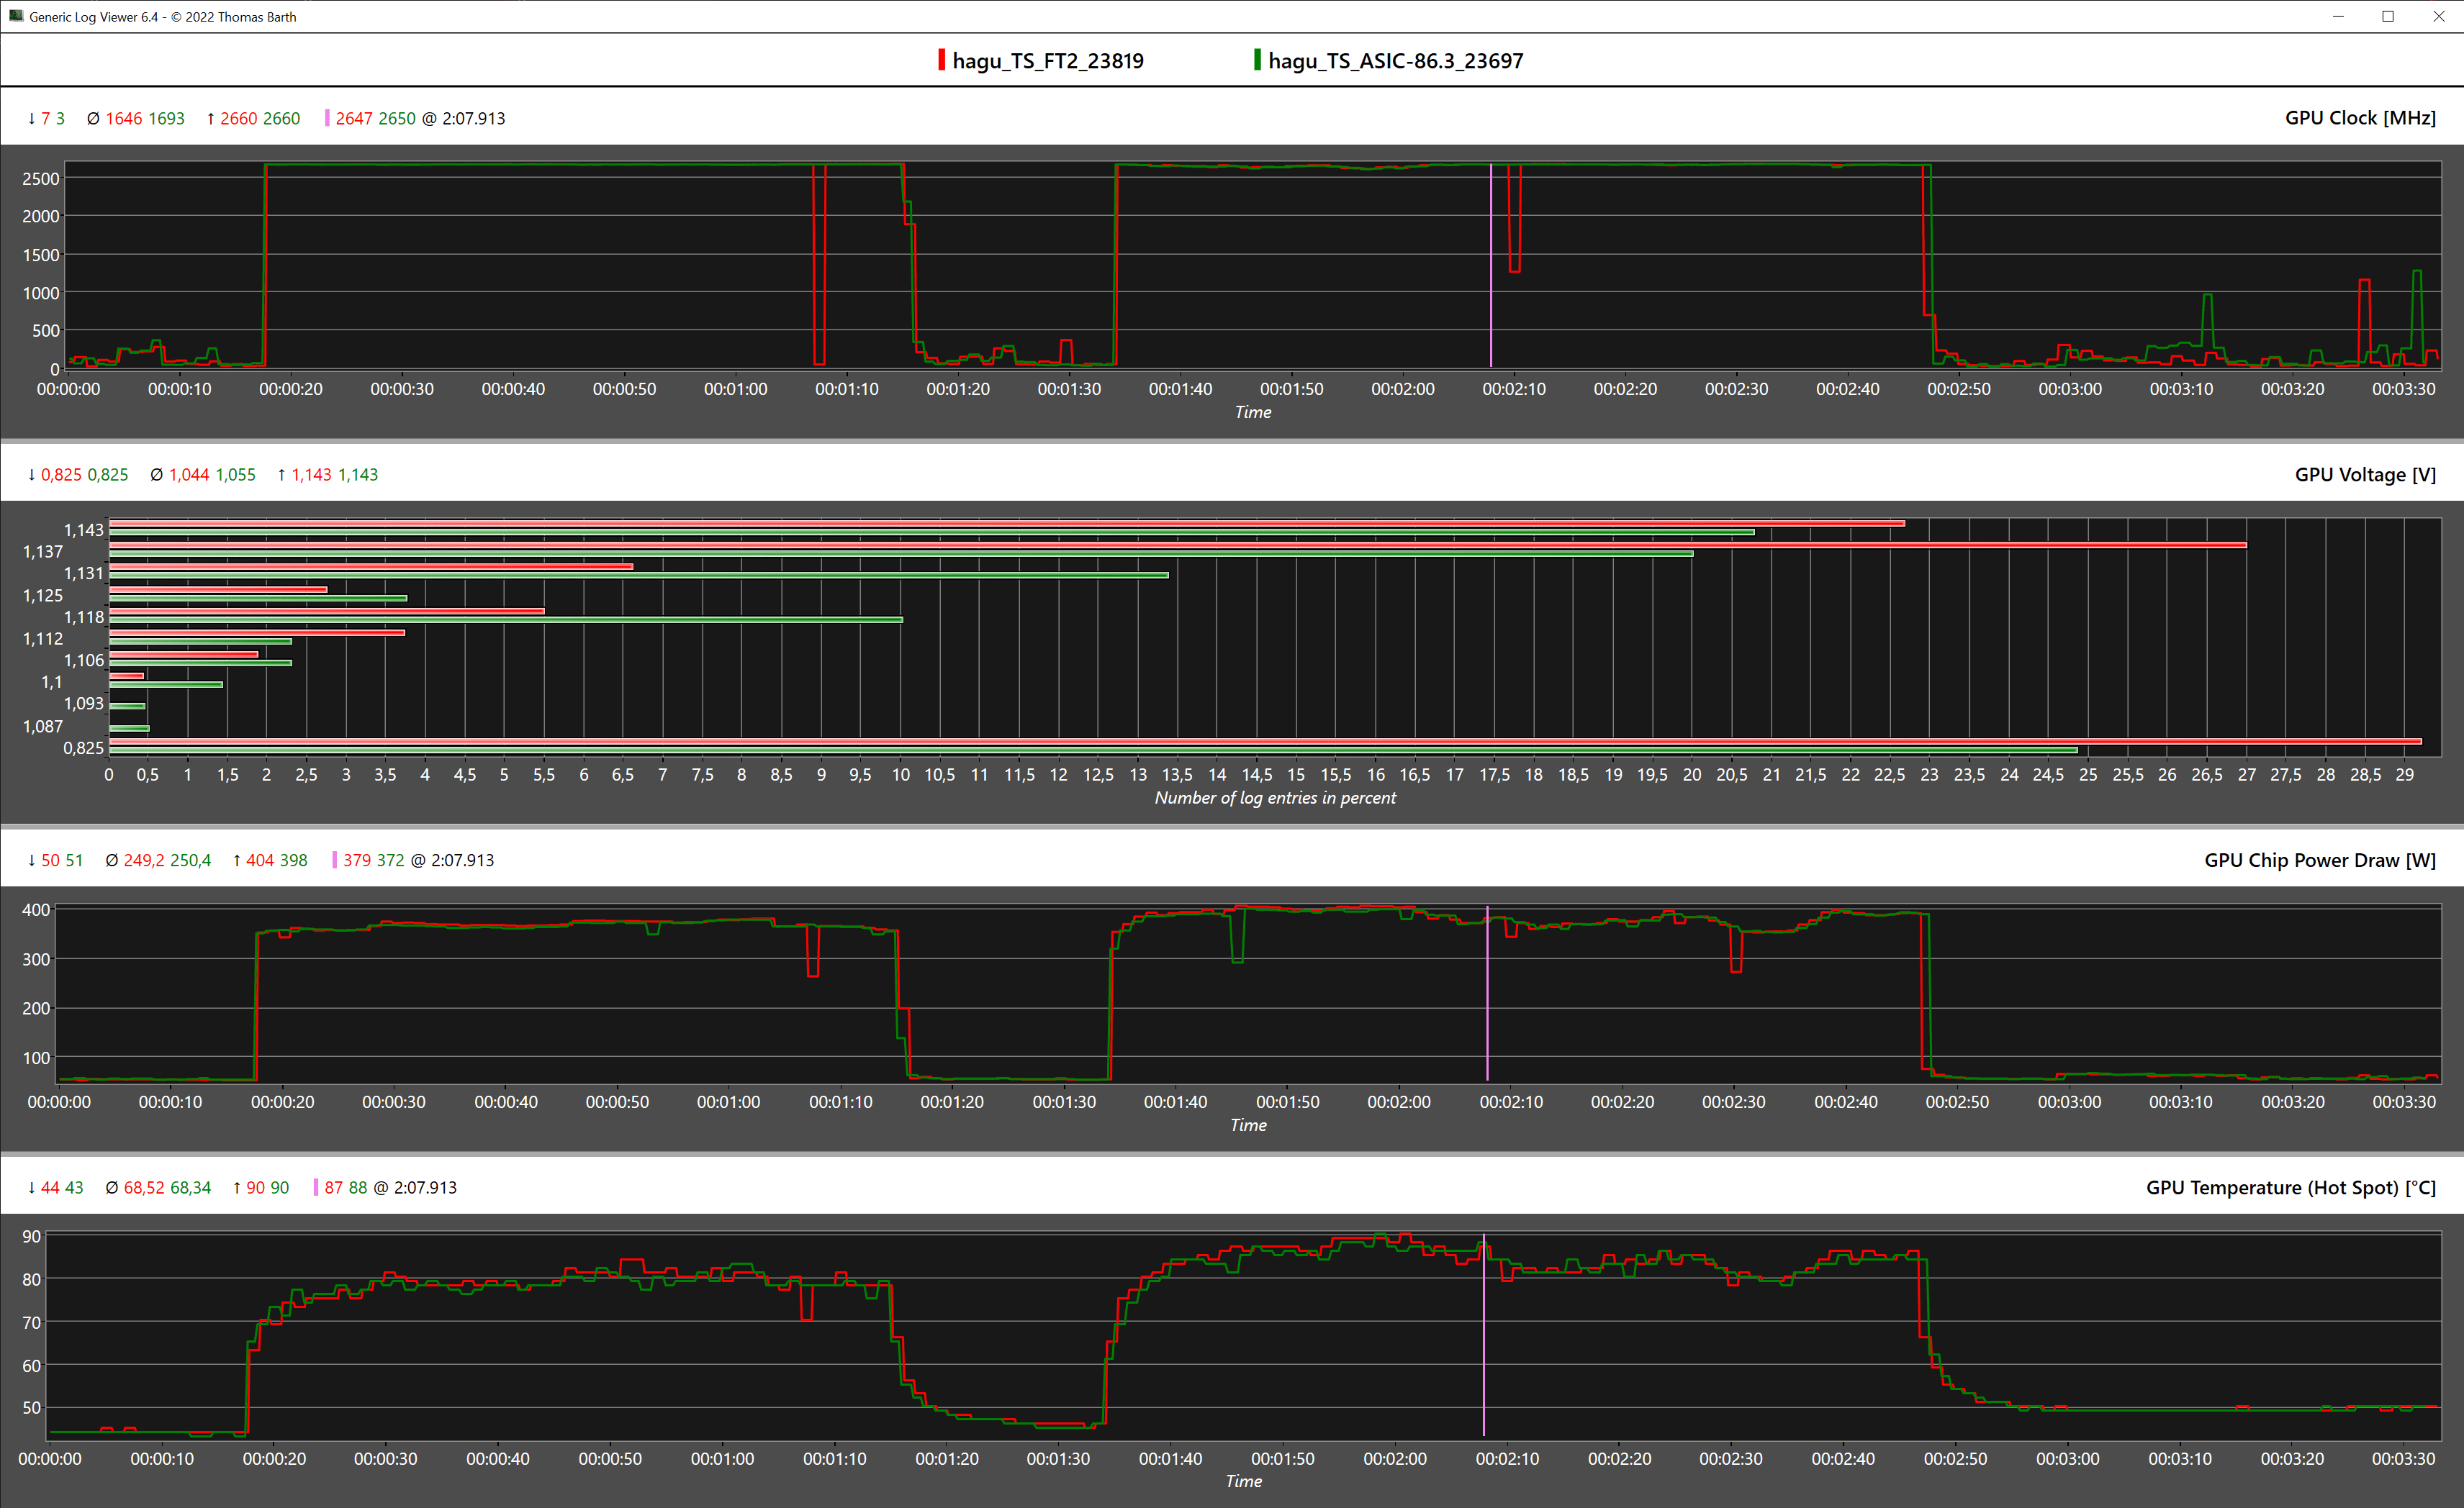Click Power Draw maximum value 404
This screenshot has height=1508, width=2464.
[x=260, y=860]
